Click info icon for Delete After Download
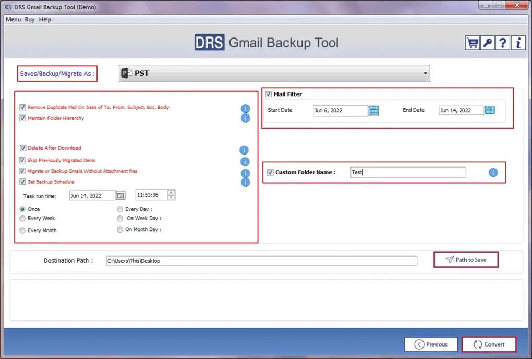The height and width of the screenshot is (359, 532). click(244, 150)
